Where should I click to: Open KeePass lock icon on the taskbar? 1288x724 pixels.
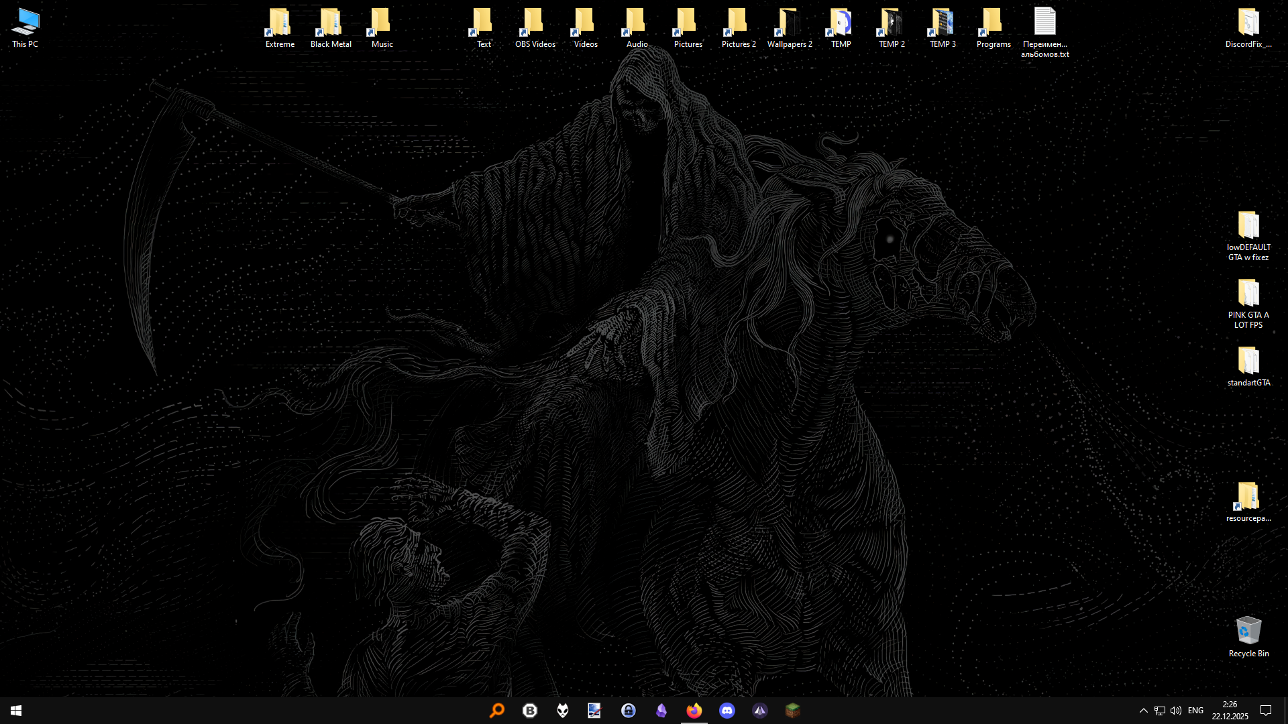point(628,711)
